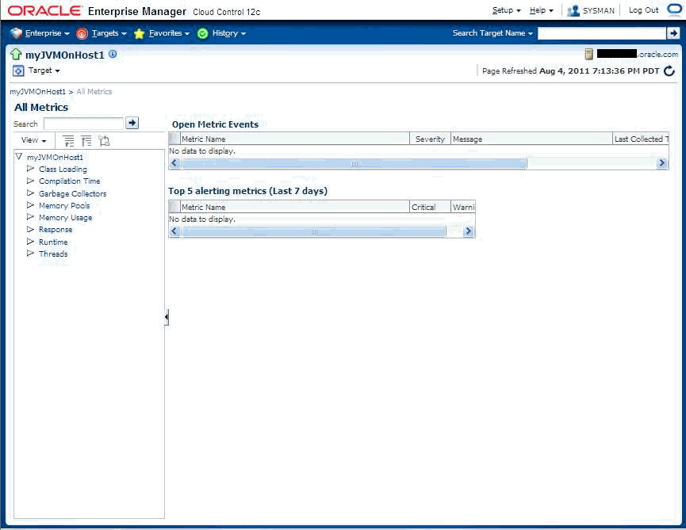Click the left panel collapse splitter arrow

[167, 317]
